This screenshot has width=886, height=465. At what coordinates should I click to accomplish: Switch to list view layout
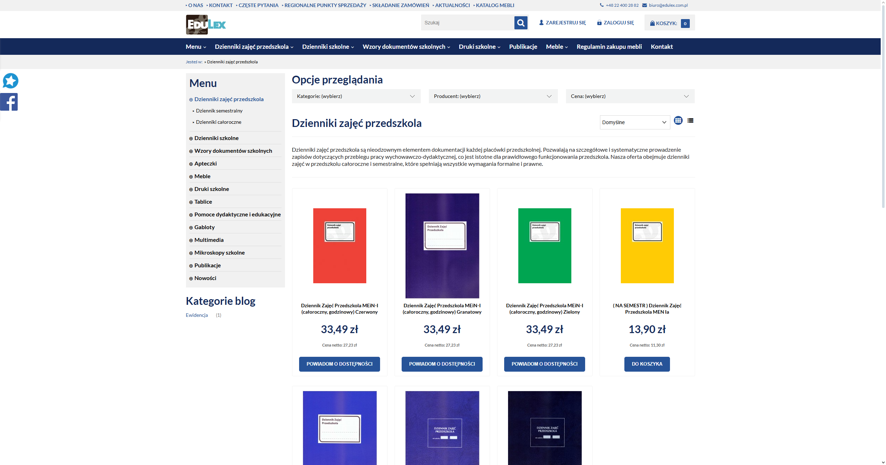tap(690, 121)
